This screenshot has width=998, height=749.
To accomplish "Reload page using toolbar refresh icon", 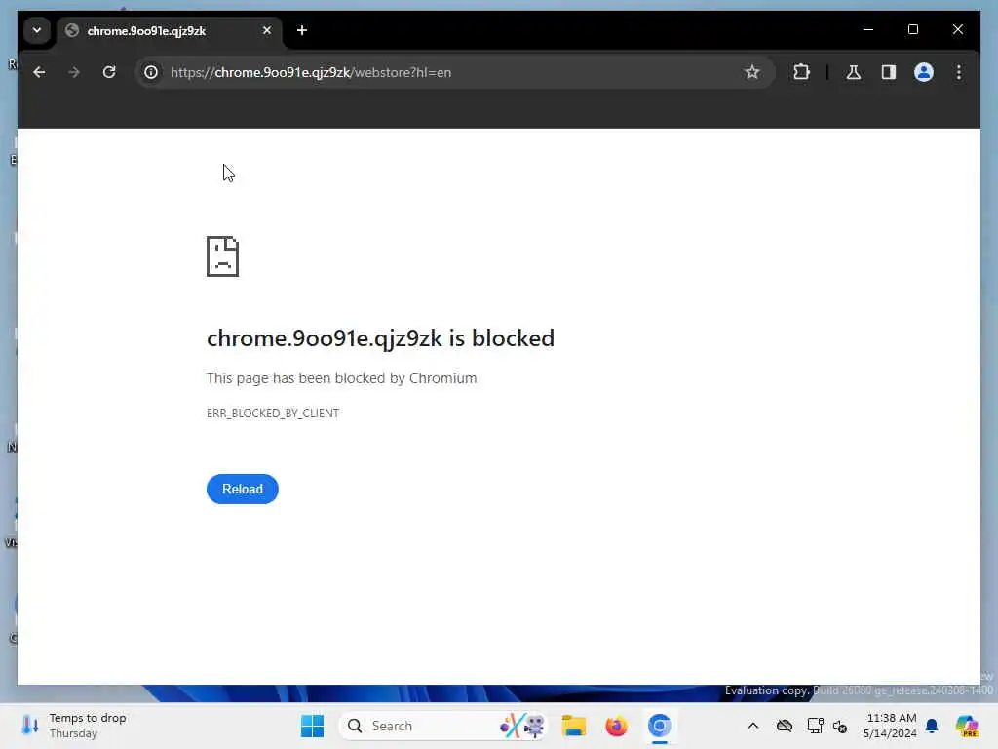I will click(x=109, y=72).
